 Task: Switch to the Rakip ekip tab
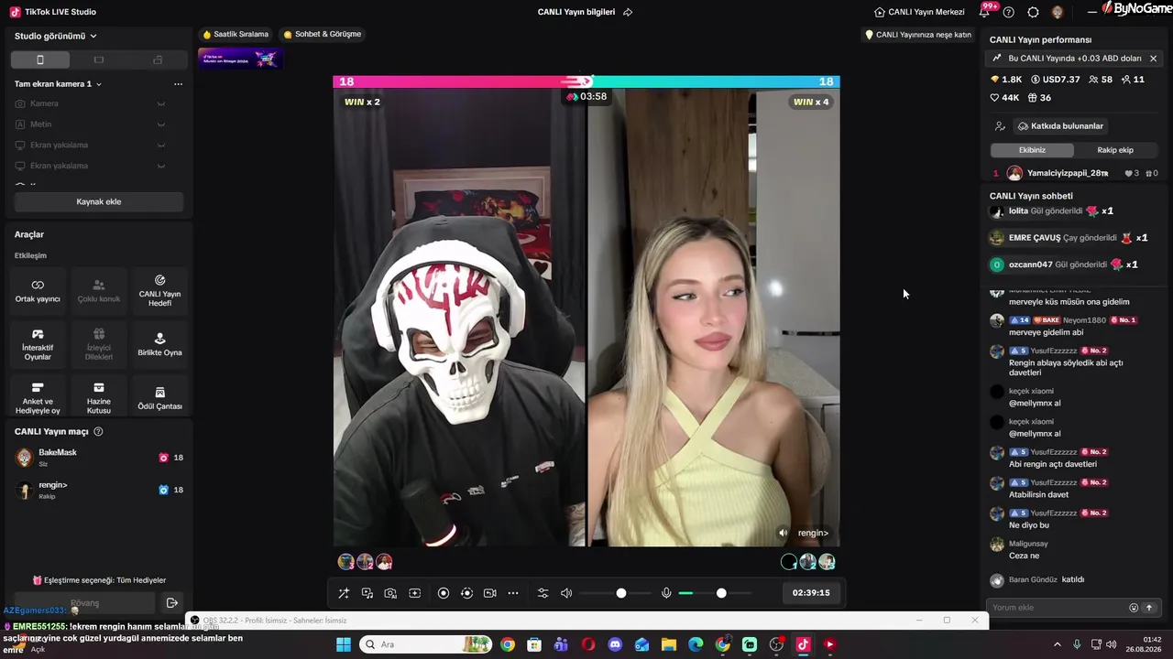tap(1115, 150)
